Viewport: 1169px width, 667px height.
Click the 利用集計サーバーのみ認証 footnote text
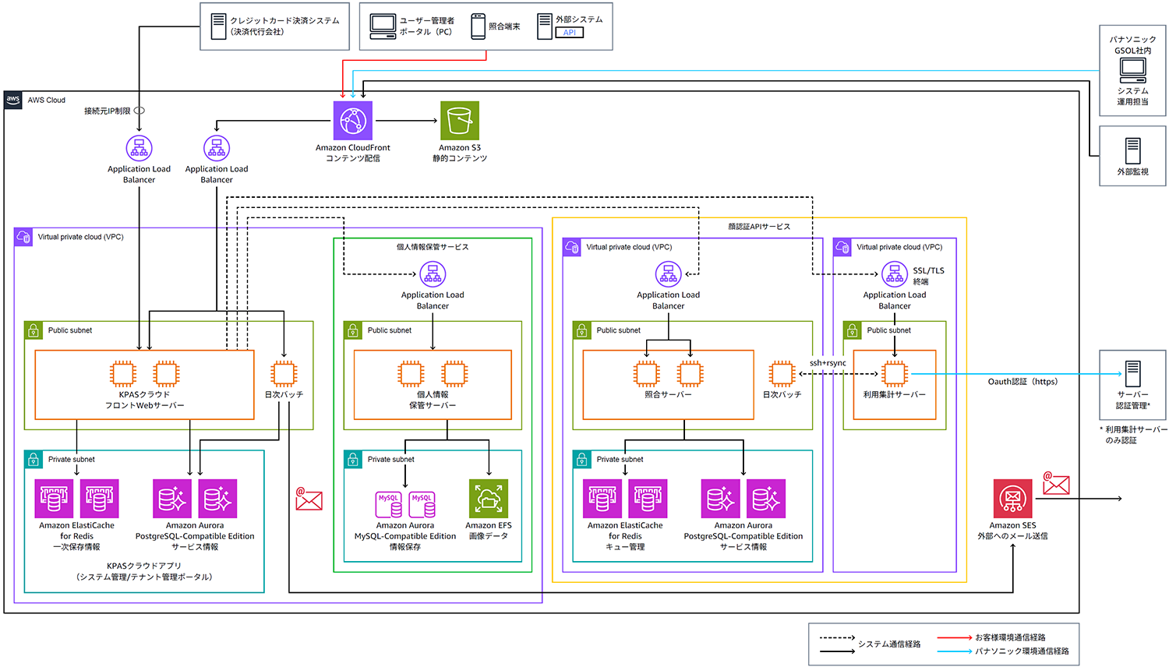pos(1133,435)
